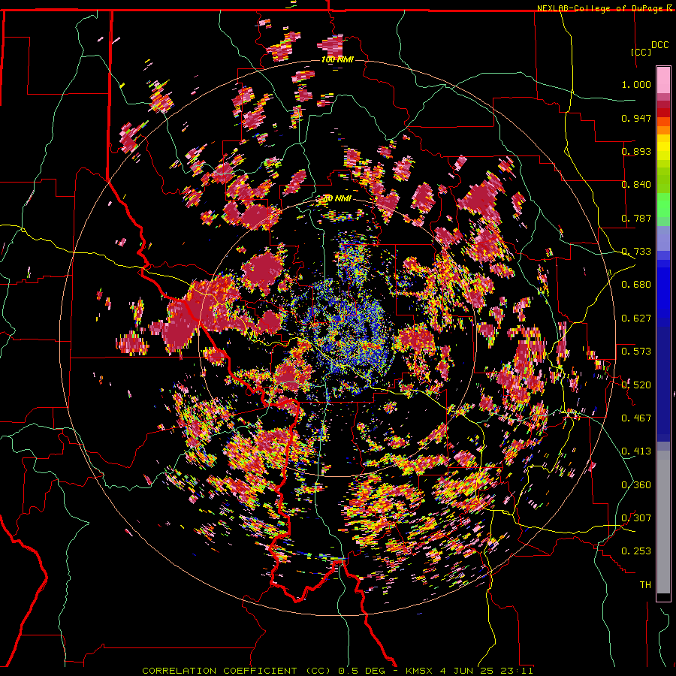Select the 50 NMI range ring label
The image size is (676, 676).
(337, 199)
